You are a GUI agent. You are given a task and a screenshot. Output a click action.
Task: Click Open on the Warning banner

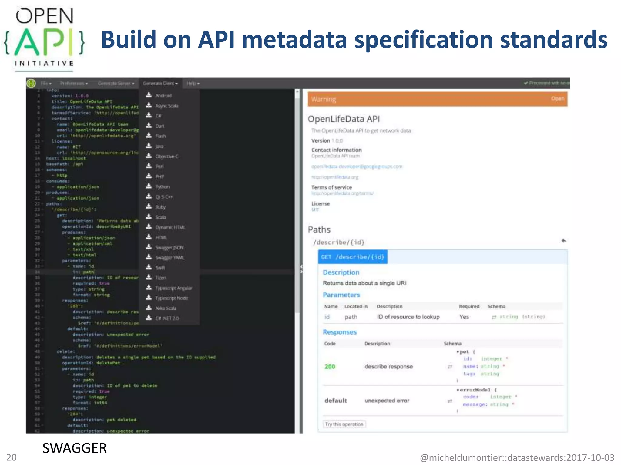(x=557, y=99)
